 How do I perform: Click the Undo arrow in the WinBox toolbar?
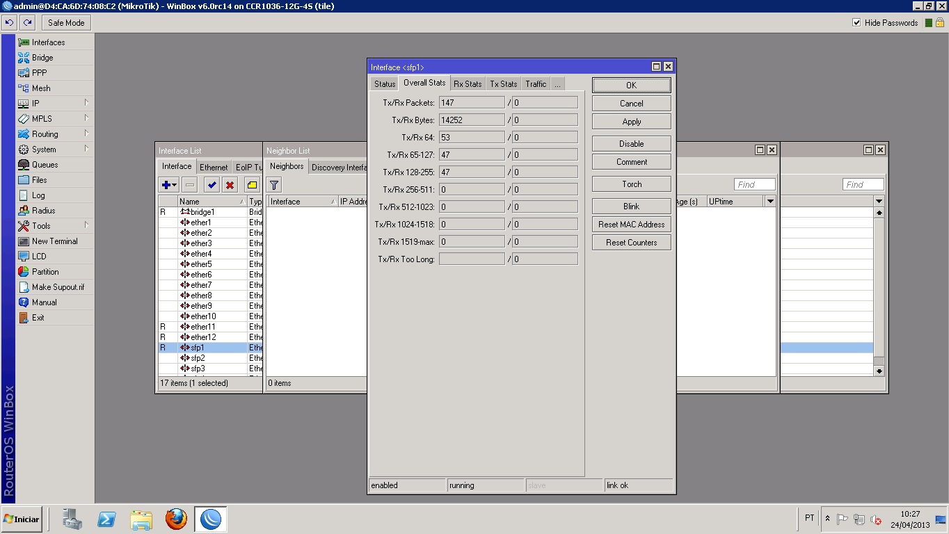pos(9,23)
